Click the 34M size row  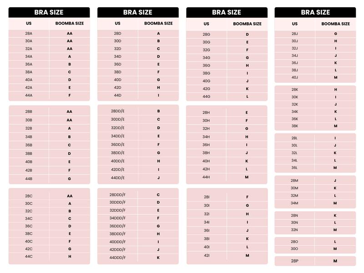315,203
